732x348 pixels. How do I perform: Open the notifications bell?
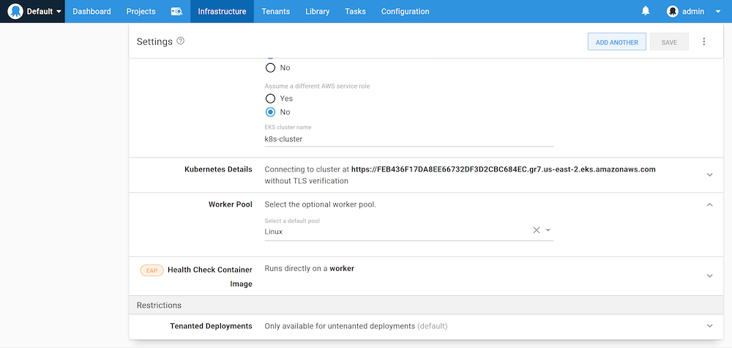pos(646,11)
